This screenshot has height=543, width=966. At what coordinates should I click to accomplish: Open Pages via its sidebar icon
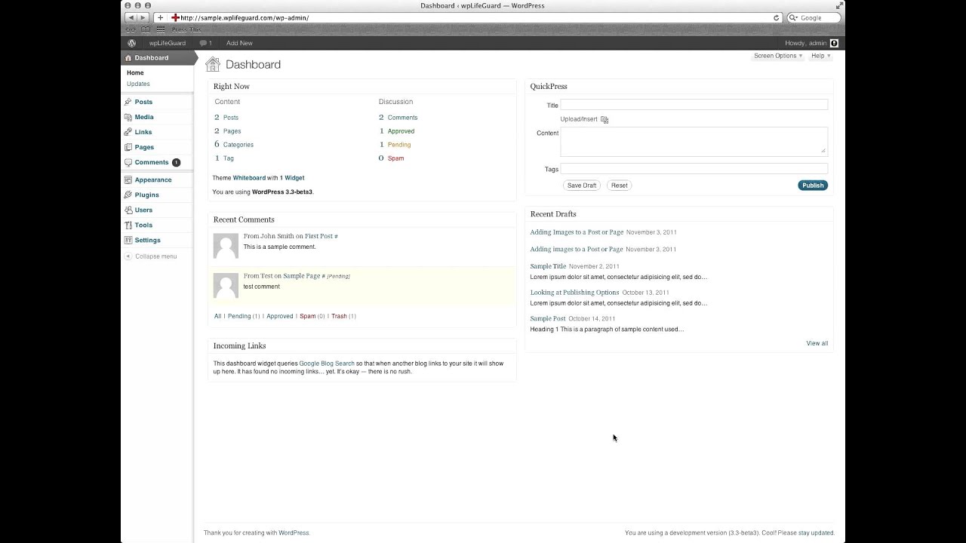click(128, 147)
